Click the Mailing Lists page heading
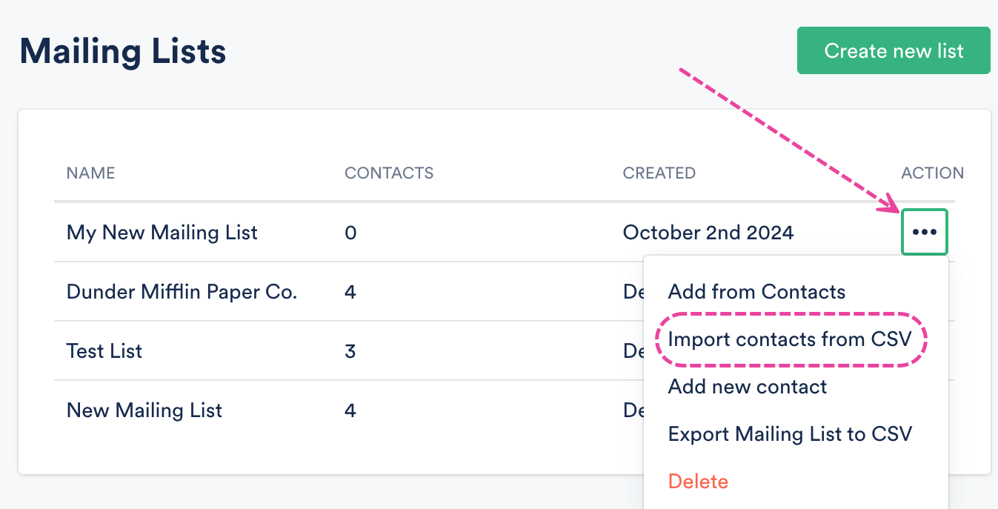 pyautogui.click(x=123, y=52)
